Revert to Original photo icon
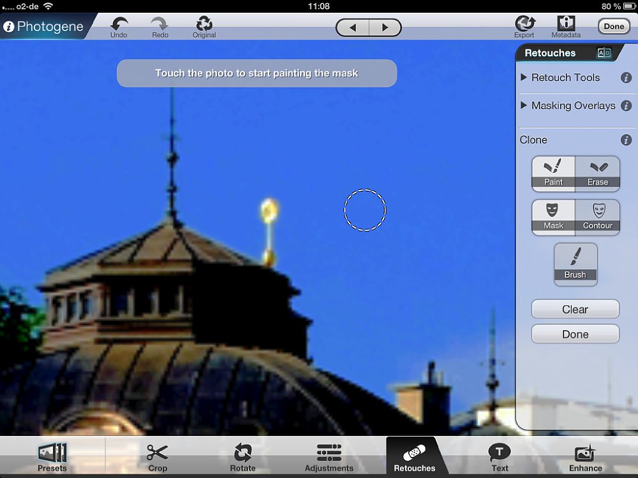 (204, 24)
